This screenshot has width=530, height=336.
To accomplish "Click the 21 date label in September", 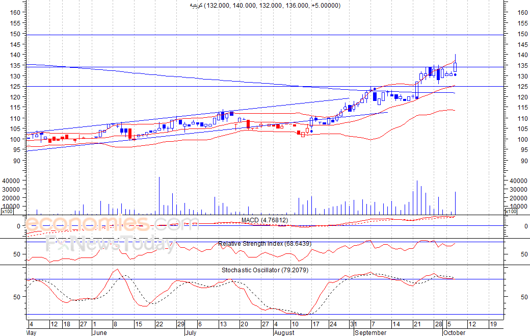I will pyautogui.click(x=417, y=324).
